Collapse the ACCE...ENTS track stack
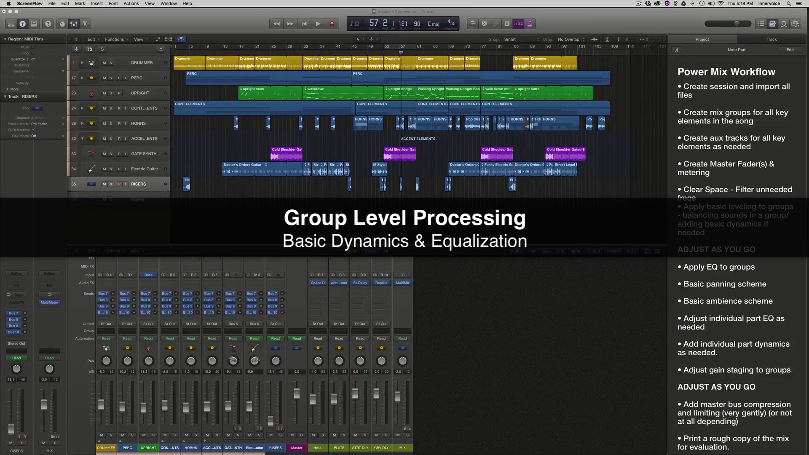This screenshot has height=455, width=809. click(x=82, y=139)
